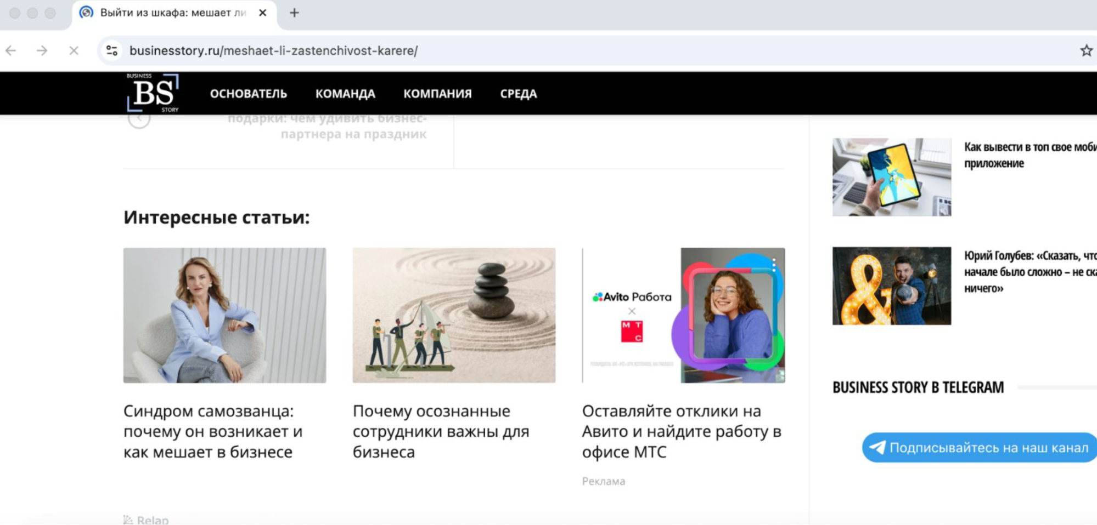Click the browser forward arrow
The height and width of the screenshot is (525, 1097).
42,51
